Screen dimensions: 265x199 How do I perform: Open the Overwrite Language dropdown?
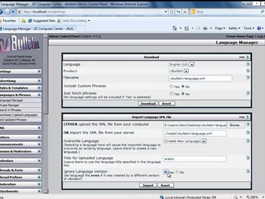click(x=185, y=141)
